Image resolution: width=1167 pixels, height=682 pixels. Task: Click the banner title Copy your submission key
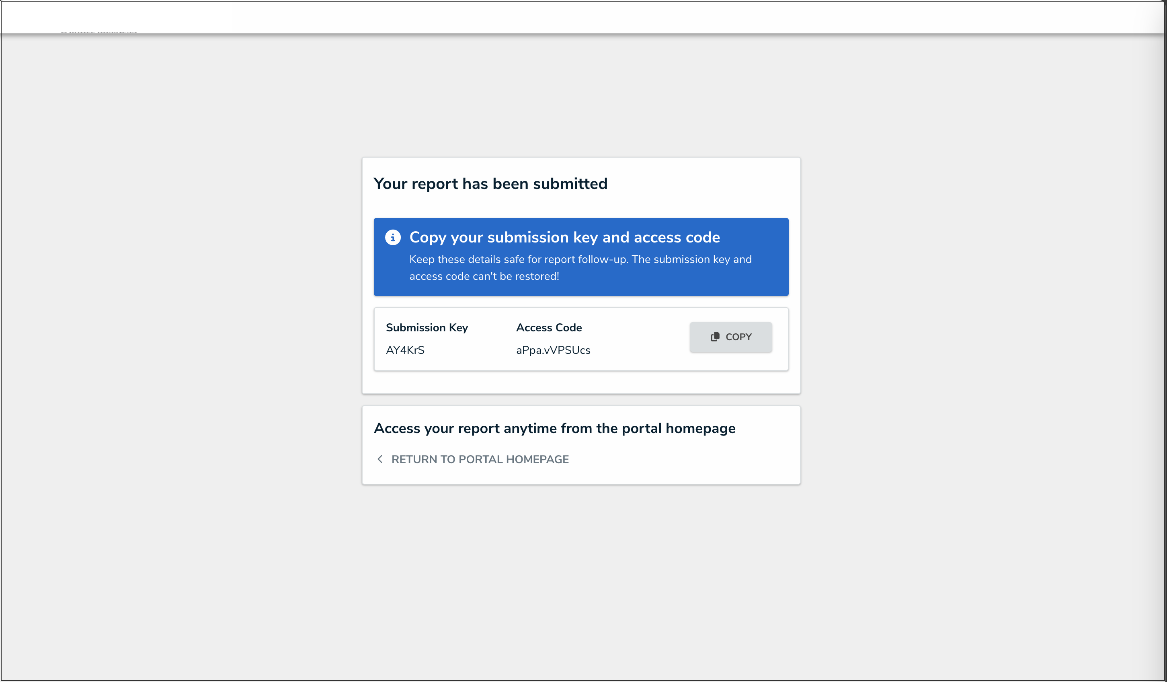564,237
